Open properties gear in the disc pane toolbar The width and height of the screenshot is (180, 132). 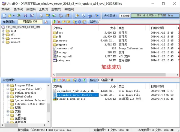coord(80,22)
